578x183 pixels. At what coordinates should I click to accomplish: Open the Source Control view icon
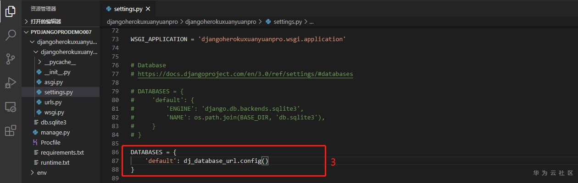[11, 59]
